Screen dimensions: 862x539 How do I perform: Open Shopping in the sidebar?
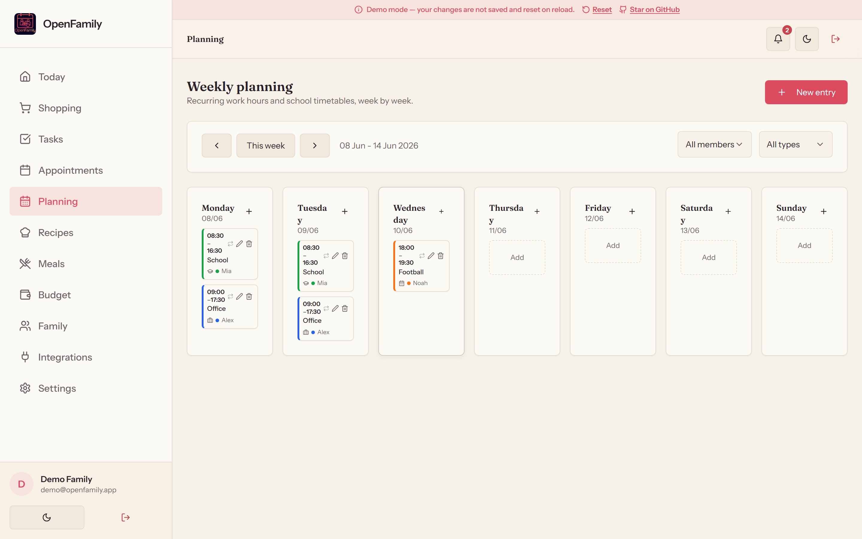86,108
